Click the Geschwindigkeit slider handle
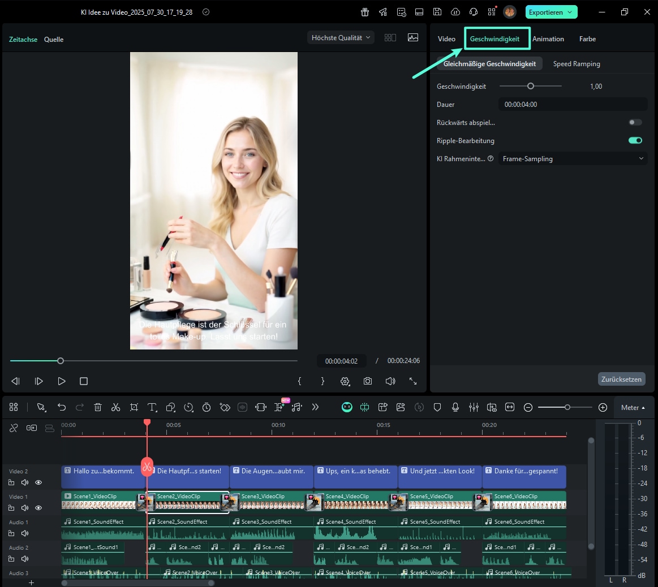Image resolution: width=658 pixels, height=587 pixels. [x=531, y=86]
